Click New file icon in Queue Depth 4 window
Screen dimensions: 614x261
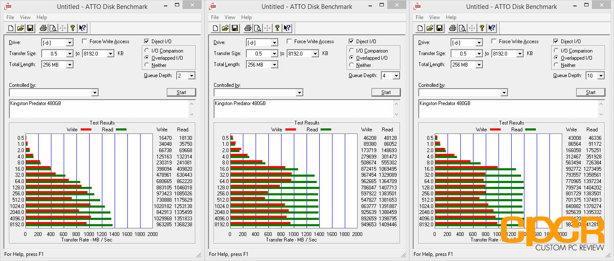(216, 28)
